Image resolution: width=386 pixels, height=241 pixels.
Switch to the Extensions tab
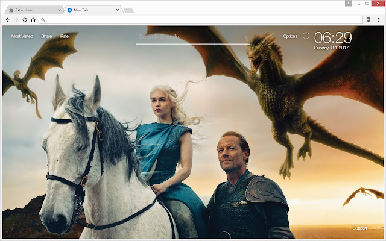tap(34, 10)
